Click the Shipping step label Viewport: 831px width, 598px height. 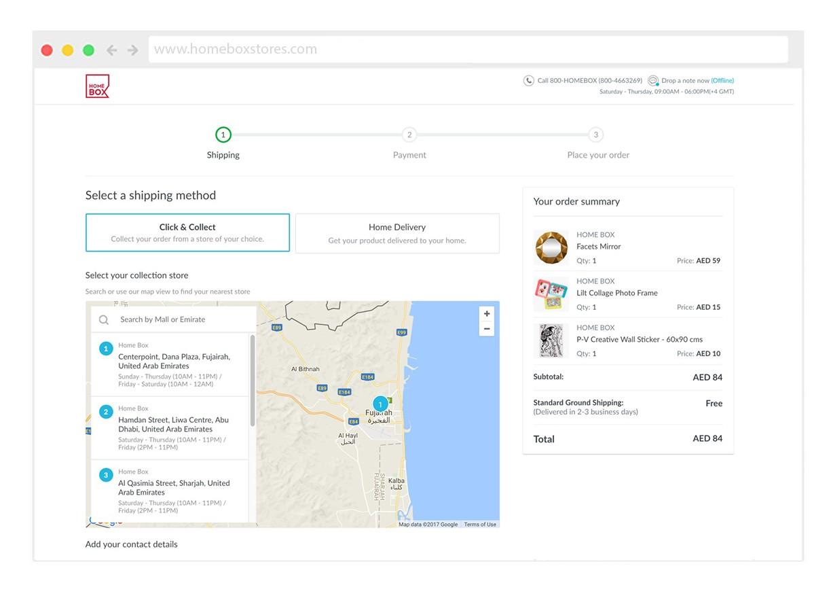coord(223,155)
